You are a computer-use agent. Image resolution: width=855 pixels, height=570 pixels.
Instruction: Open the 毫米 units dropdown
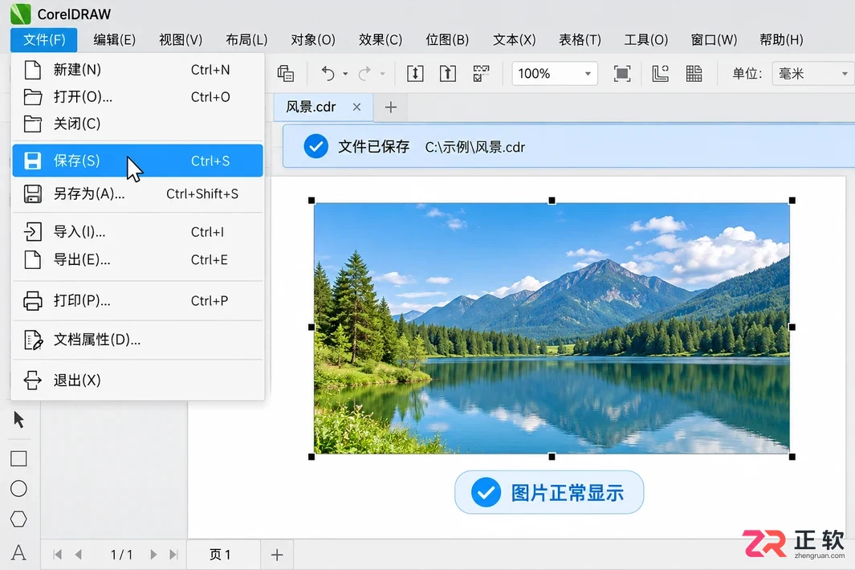(x=813, y=74)
